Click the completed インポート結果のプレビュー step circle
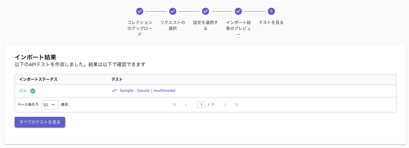Image resolution: width=409 pixels, height=148 pixels. point(238,11)
